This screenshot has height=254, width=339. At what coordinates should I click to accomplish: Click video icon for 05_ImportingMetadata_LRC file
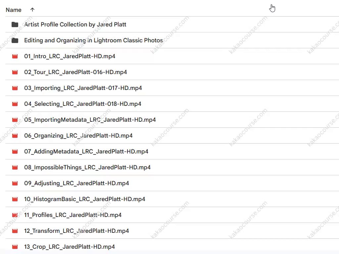pos(15,120)
